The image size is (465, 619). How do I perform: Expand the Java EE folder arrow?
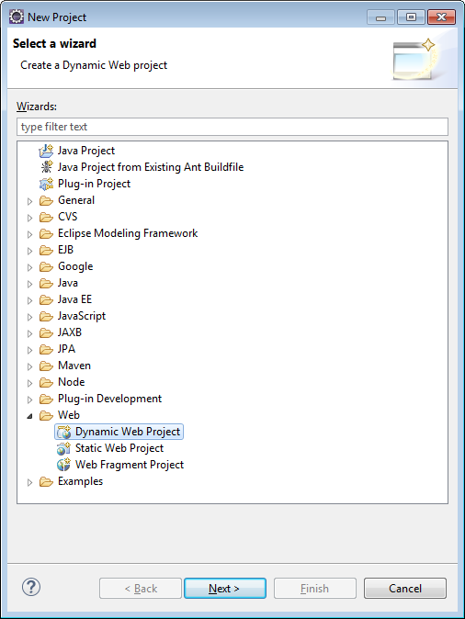(x=29, y=300)
